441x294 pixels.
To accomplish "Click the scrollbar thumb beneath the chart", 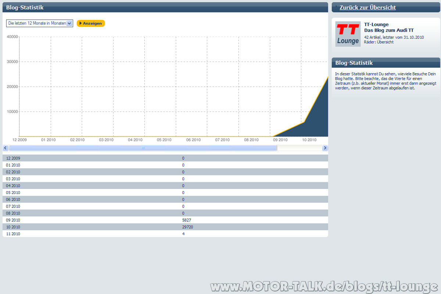I will pyautogui.click(x=143, y=148).
